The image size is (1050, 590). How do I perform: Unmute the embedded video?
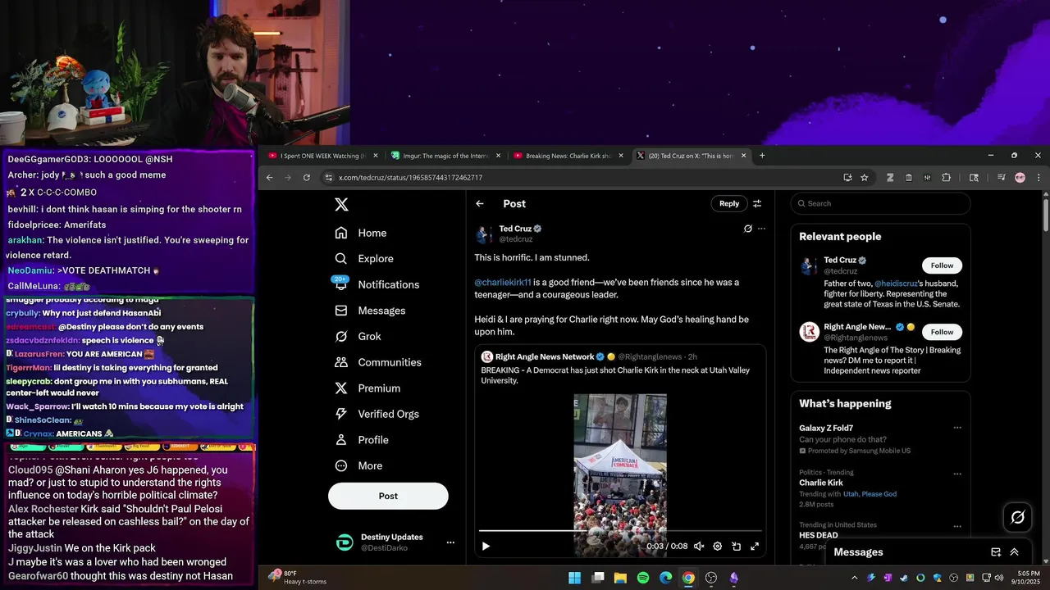point(699,546)
